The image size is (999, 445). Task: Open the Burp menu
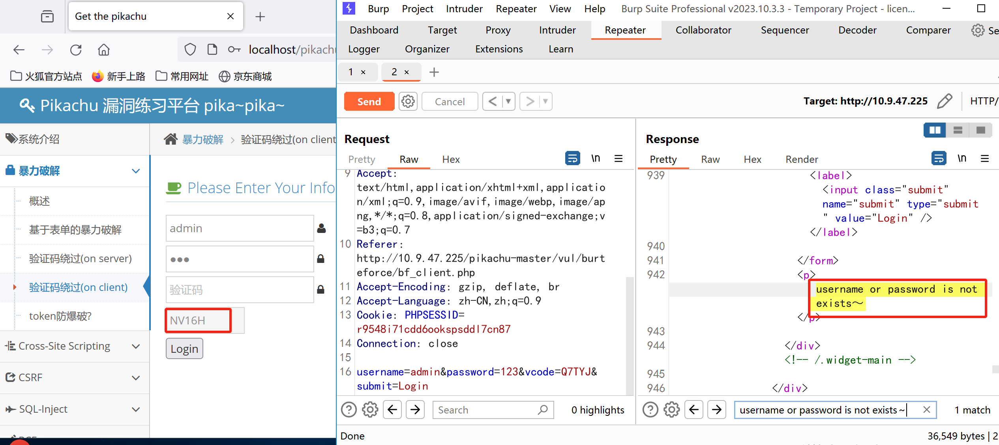[x=378, y=9]
